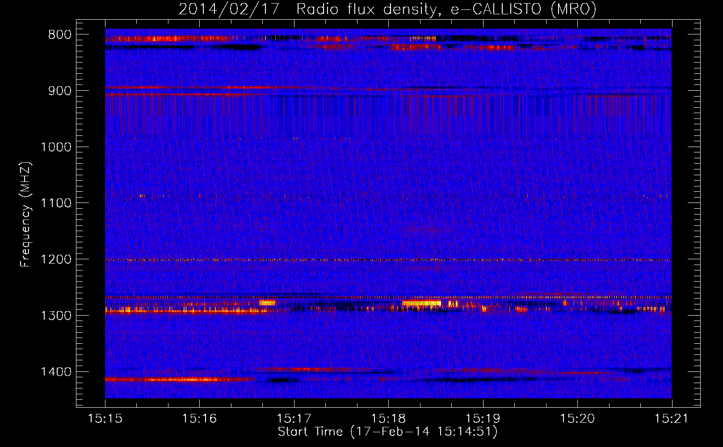Click the 'Start Time (17-Feb-14 15:14:51)' label
The width and height of the screenshot is (723, 447).
click(x=387, y=432)
